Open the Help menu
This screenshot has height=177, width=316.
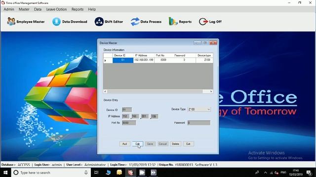click(92, 9)
